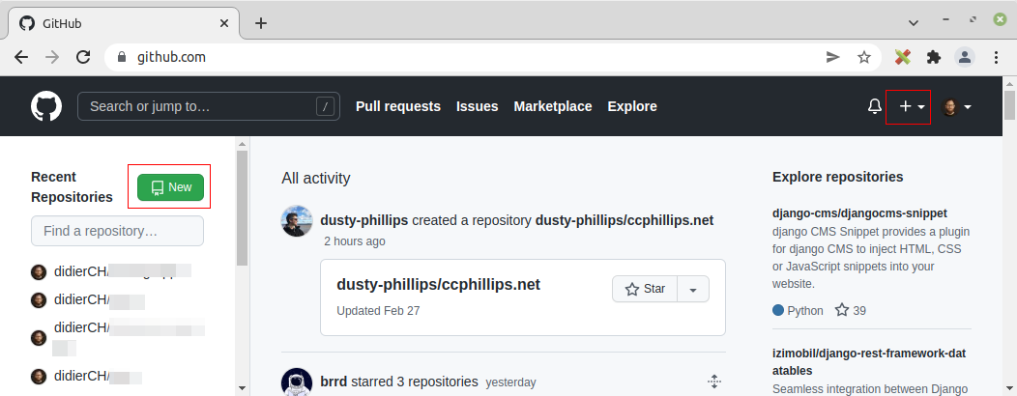Click the Explore repositories heading

tap(837, 177)
